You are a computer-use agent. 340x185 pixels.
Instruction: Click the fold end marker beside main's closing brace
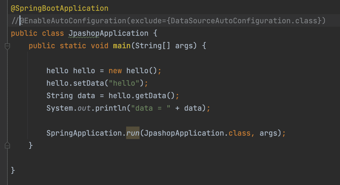(x=7, y=146)
